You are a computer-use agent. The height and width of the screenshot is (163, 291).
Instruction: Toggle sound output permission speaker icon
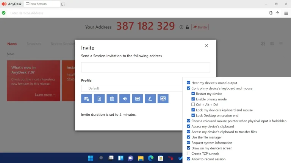125,99
